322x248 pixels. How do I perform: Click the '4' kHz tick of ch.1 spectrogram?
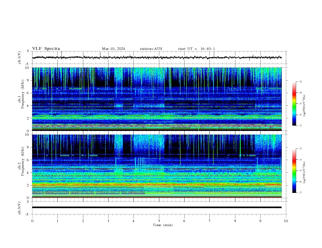28,106
